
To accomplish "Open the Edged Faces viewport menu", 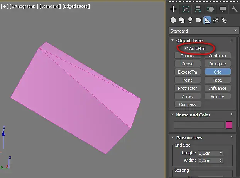I will click(x=76, y=6).
